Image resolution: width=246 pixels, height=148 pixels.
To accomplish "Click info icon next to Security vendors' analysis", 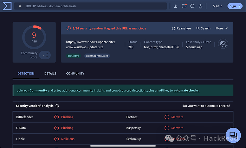I will (x=57, y=106).
